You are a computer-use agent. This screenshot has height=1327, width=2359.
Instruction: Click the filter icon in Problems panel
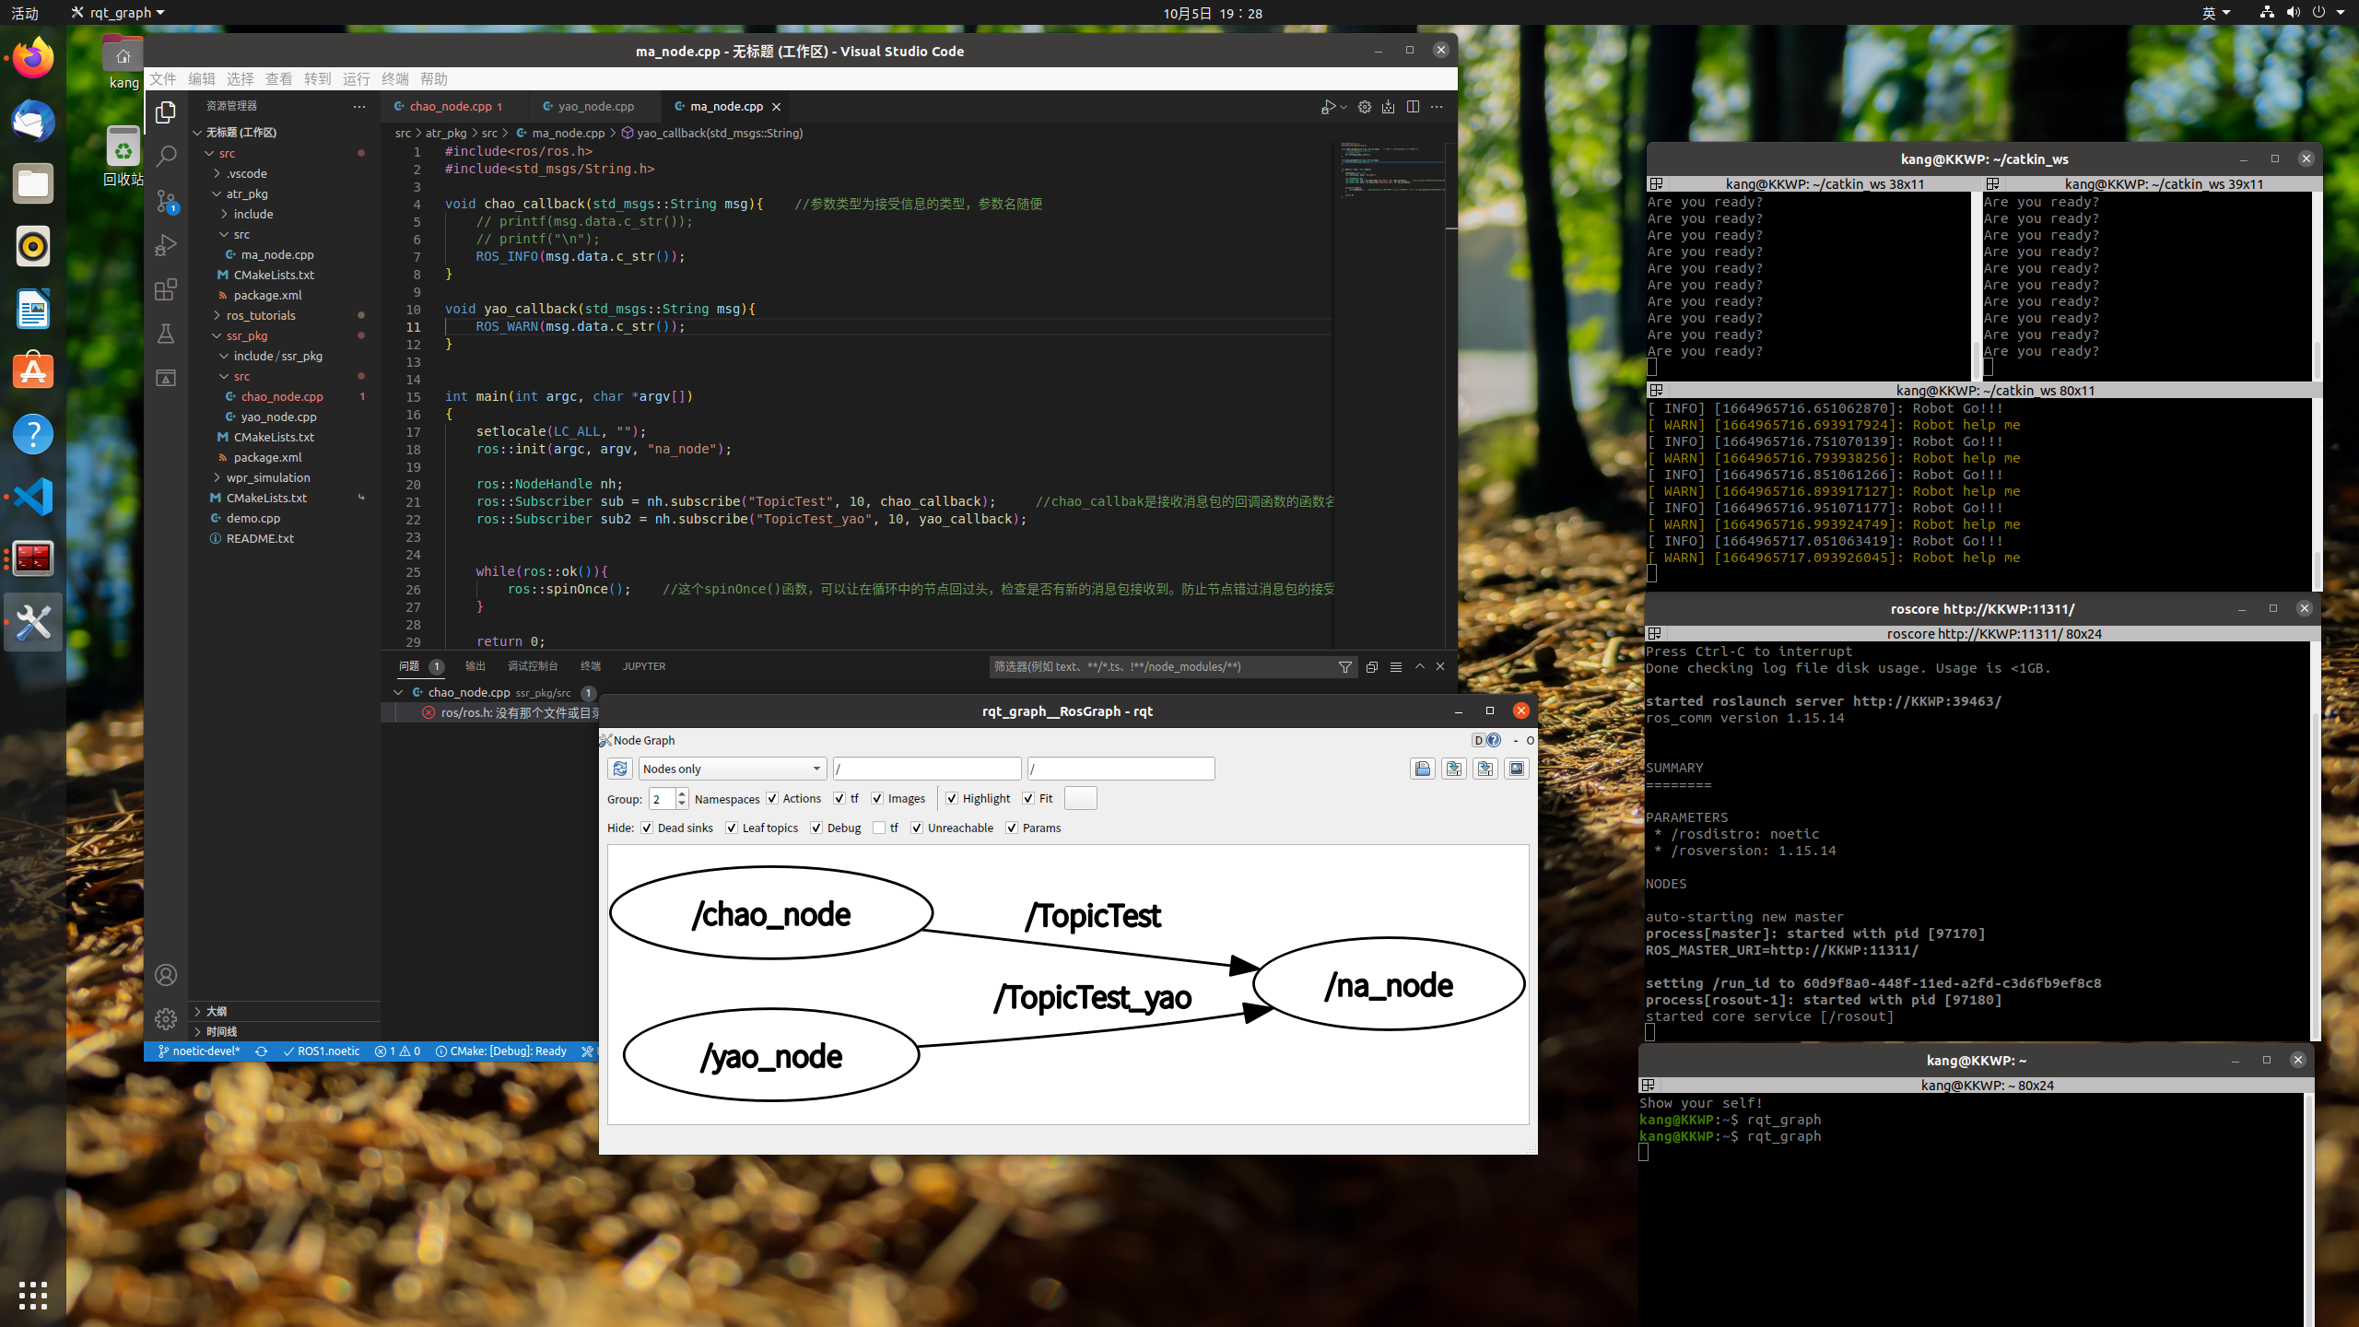pyautogui.click(x=1345, y=667)
